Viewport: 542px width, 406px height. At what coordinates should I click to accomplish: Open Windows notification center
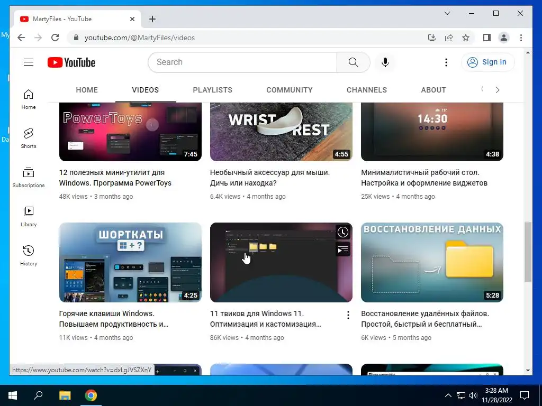tap(525, 395)
